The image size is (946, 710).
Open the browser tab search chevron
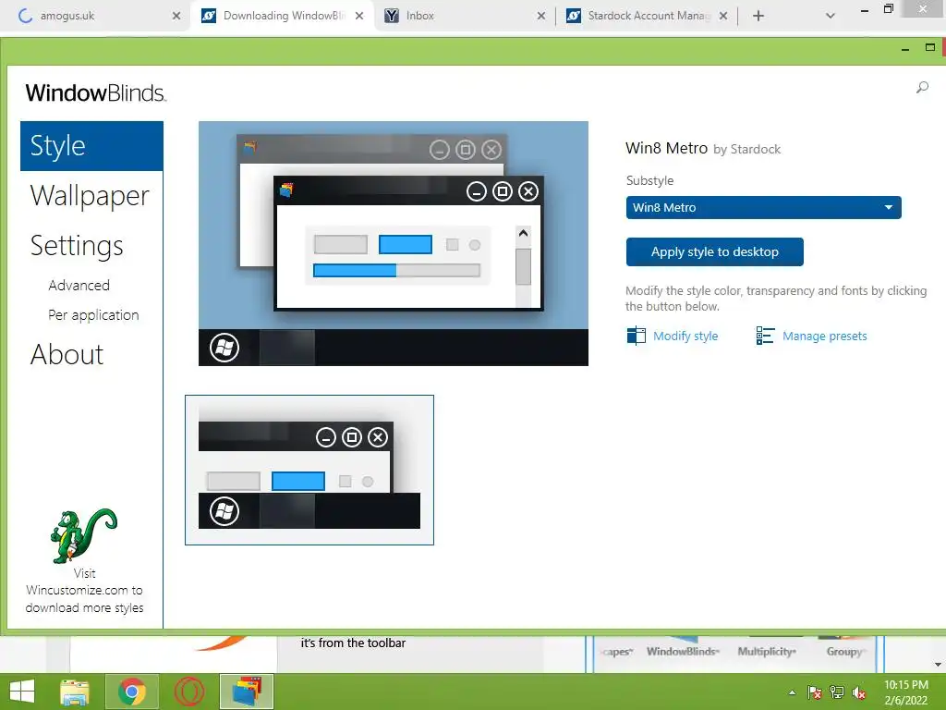(x=831, y=16)
